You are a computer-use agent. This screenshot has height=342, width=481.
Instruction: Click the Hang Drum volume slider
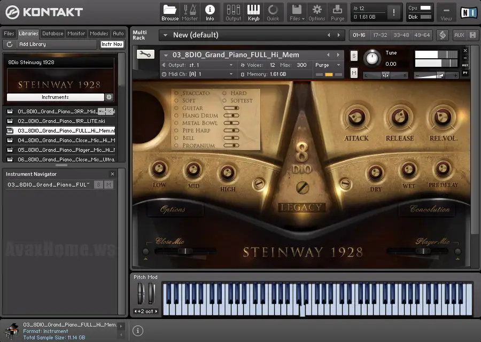click(x=231, y=115)
